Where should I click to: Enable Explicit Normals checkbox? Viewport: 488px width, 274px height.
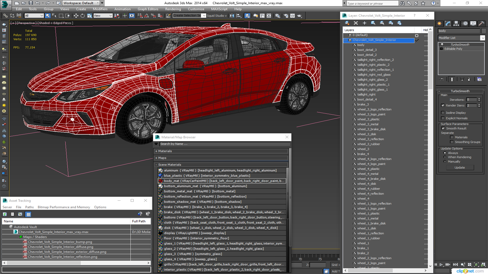pyautogui.click(x=443, y=118)
